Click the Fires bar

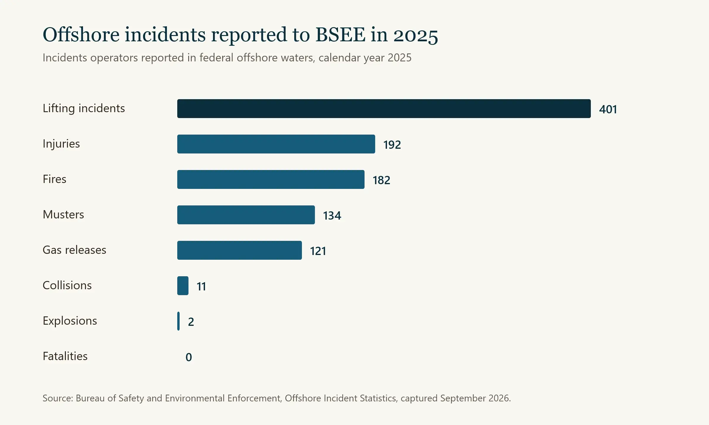coord(271,179)
